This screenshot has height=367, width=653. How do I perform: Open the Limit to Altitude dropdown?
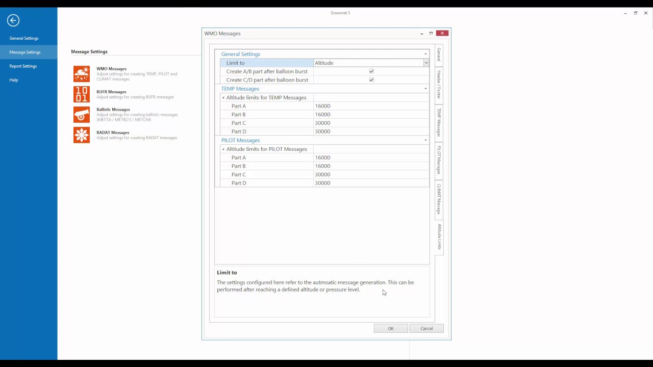click(426, 63)
